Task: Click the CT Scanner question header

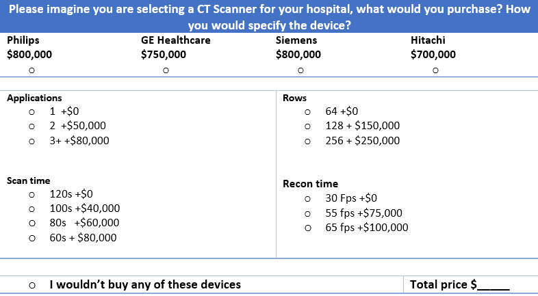Action: pos(269,18)
